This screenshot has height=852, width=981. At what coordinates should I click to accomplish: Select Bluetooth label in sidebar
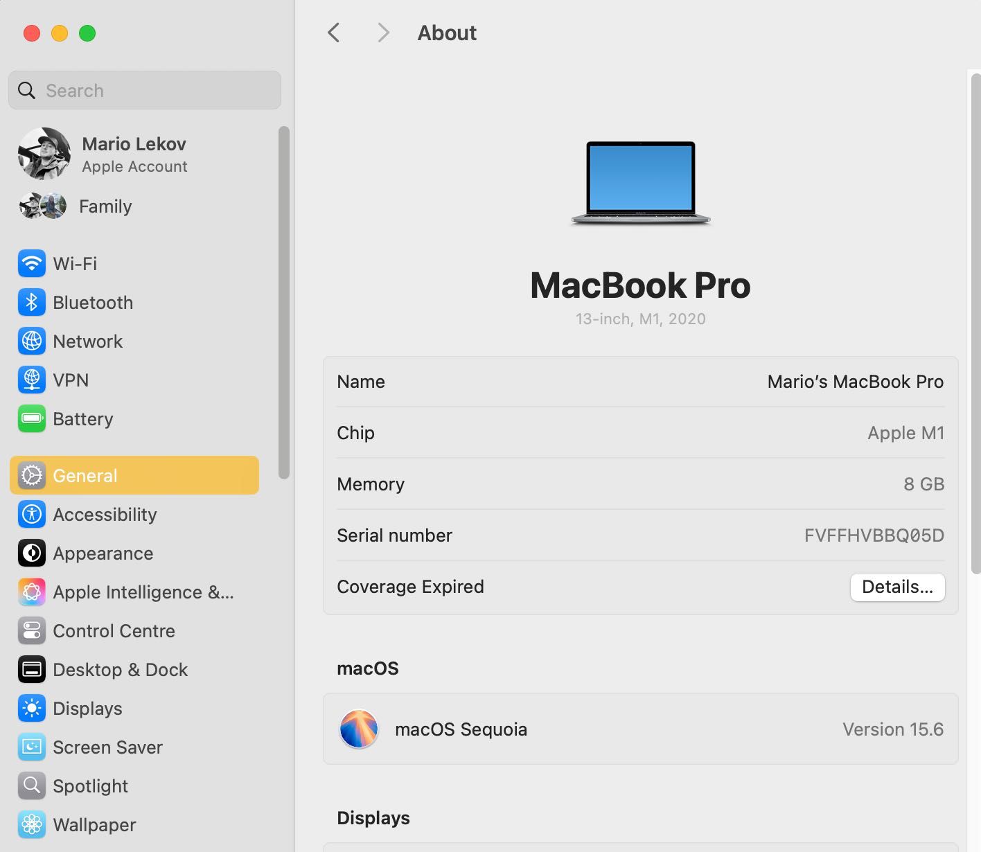[x=93, y=303]
